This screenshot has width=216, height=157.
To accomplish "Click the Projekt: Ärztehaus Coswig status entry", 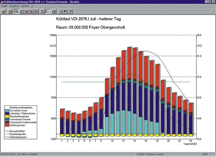I will coord(150,154).
